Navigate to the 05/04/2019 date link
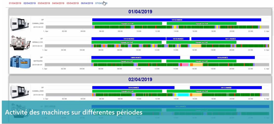 coord(73,3)
